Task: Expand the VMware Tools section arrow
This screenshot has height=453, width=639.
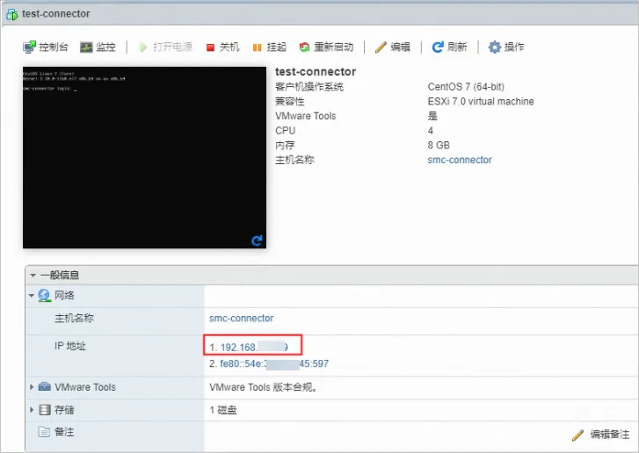Action: coord(32,386)
